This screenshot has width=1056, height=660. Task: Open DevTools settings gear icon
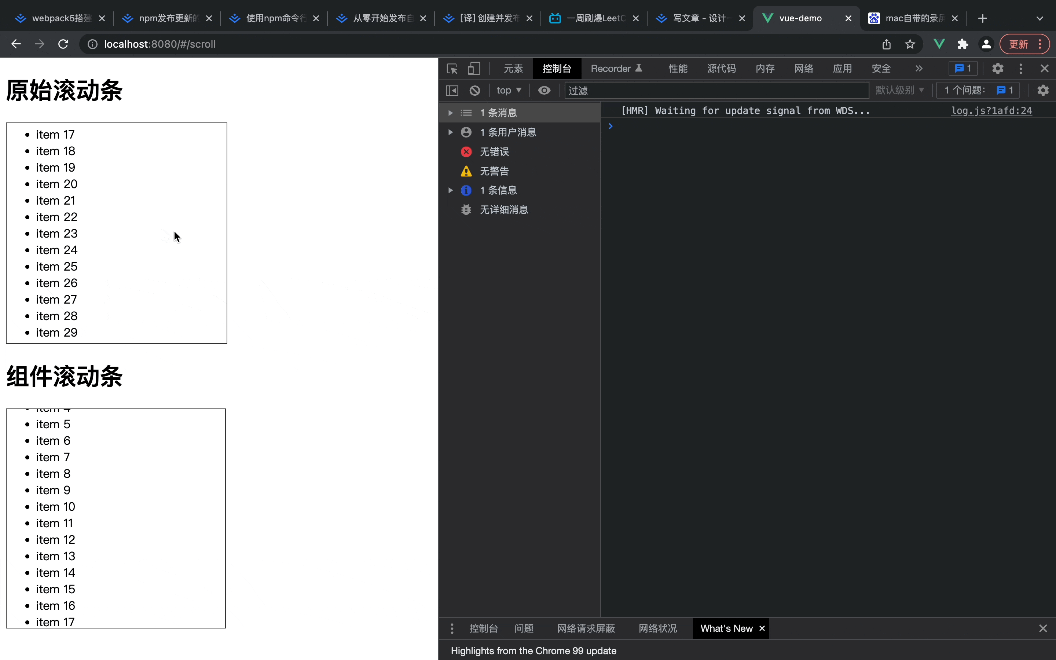tap(998, 69)
